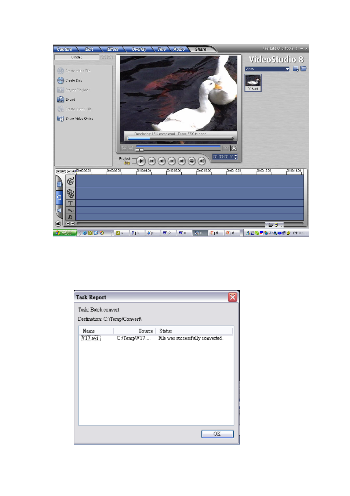
Task: Click the Untitled project name field
Action: [77, 57]
